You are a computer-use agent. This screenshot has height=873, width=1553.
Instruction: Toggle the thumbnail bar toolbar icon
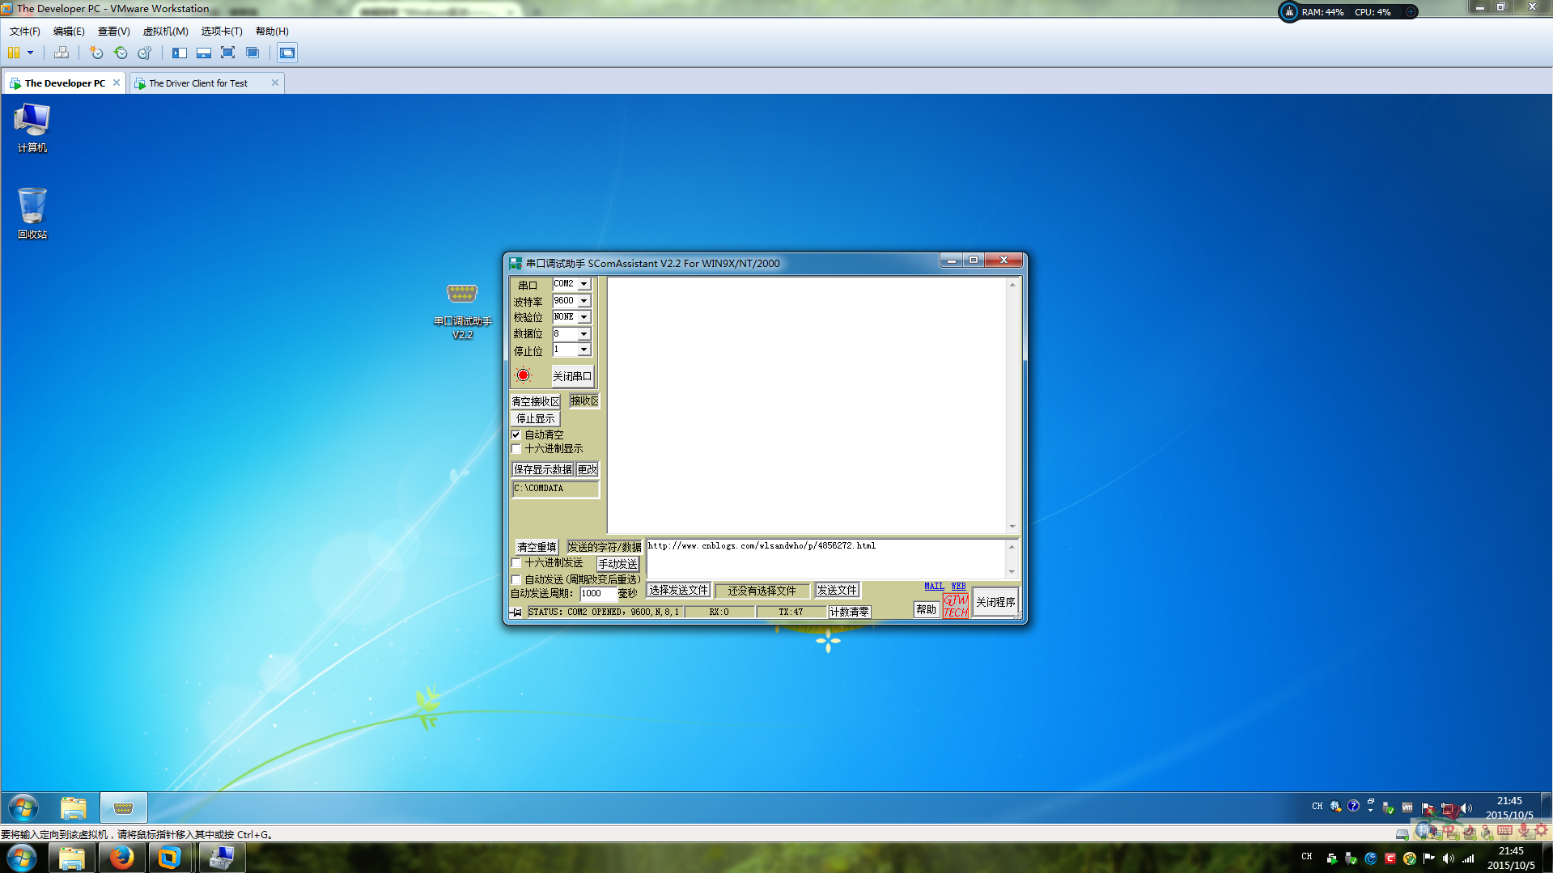[204, 53]
